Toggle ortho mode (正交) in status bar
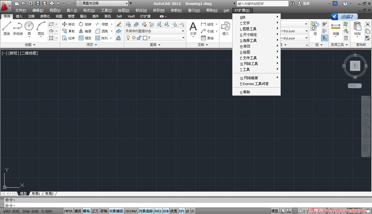Viewport: 372px width, 214px height. click(95, 211)
